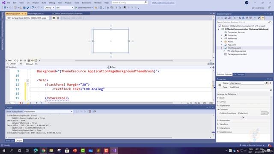Click the ChildrenTransitions ellipsis button
The width and height of the screenshot is (274, 154).
tap(264, 113)
